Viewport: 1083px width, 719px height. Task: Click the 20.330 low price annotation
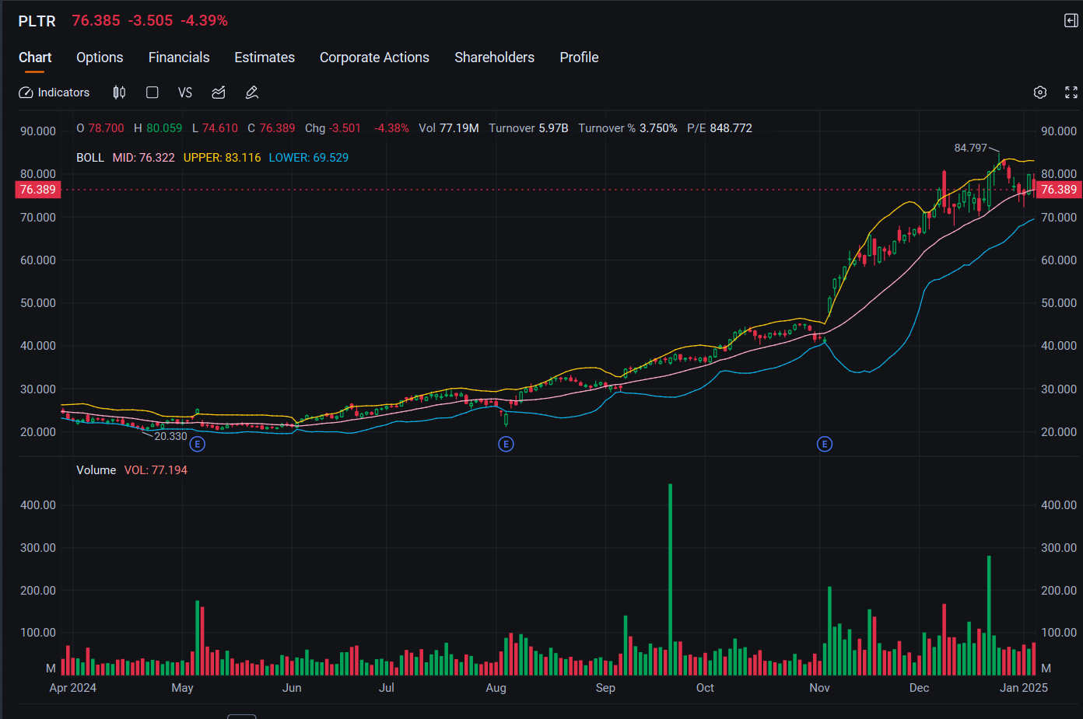tap(170, 436)
